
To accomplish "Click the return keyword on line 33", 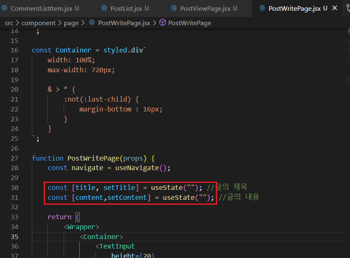I will (59, 217).
